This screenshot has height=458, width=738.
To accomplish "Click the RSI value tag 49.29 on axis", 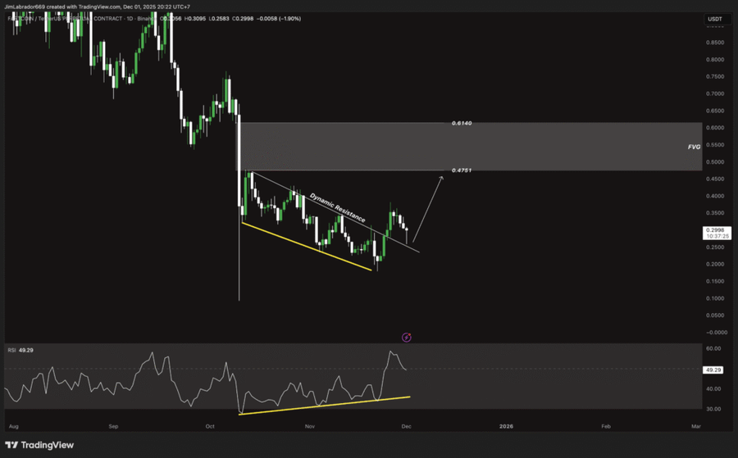I will point(713,370).
